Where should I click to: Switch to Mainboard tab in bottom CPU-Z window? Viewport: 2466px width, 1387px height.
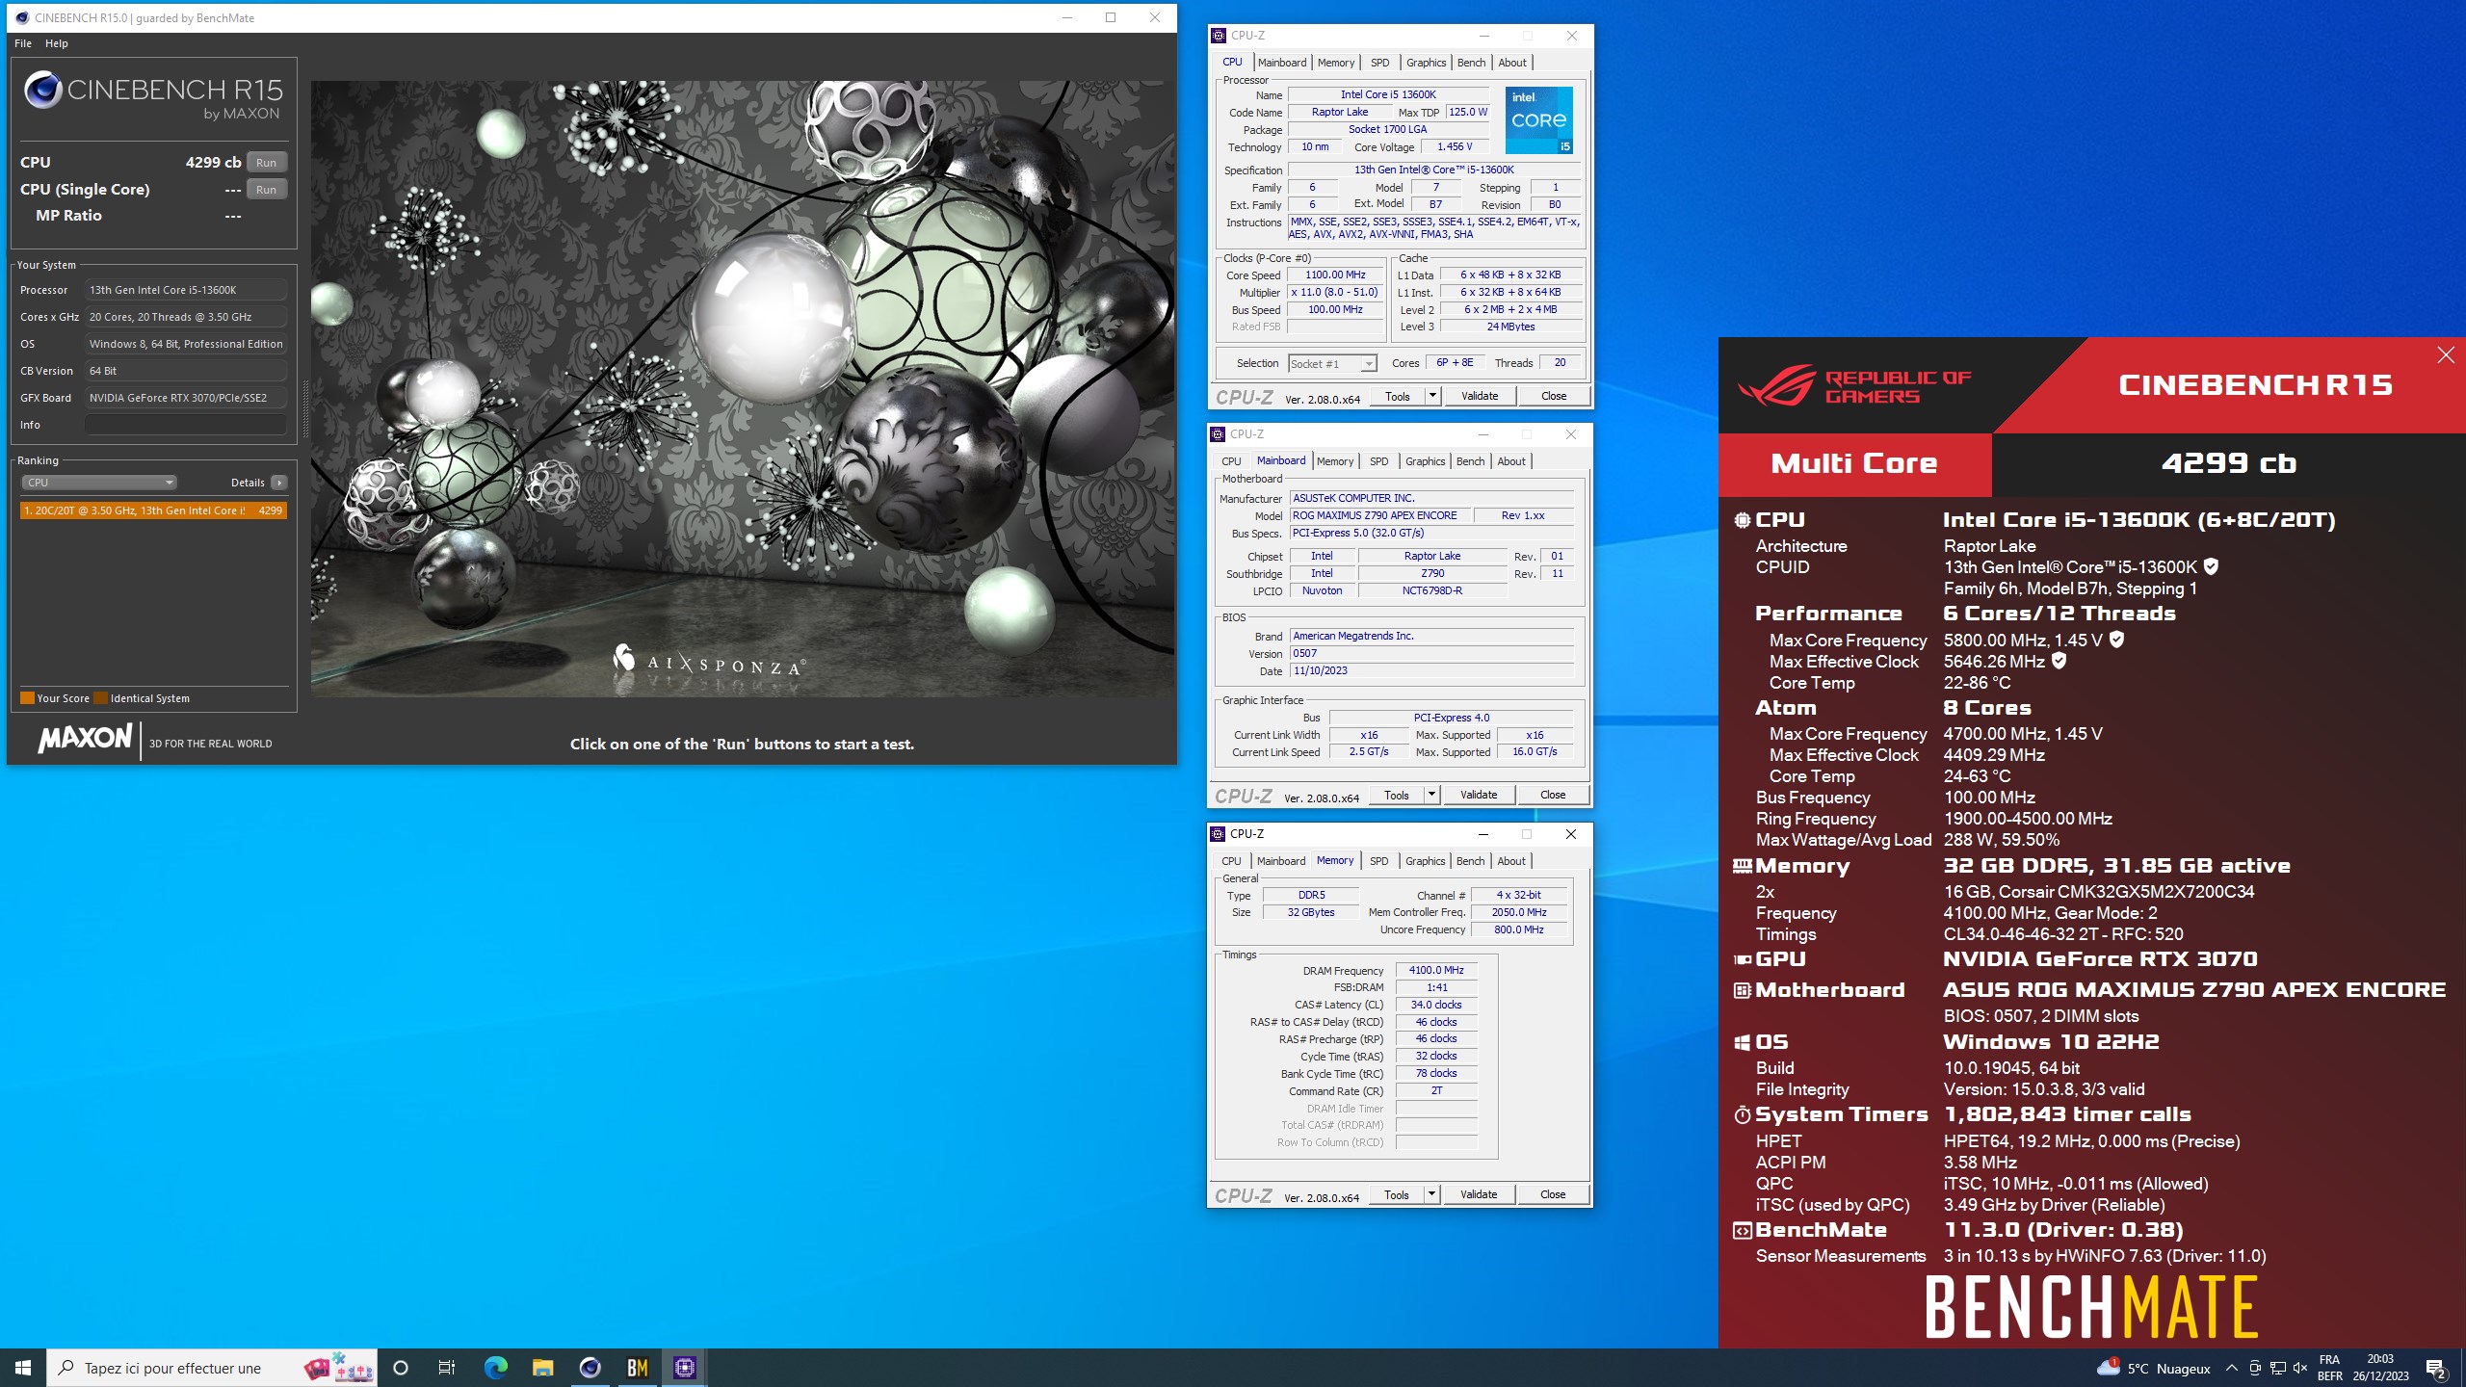click(1281, 861)
